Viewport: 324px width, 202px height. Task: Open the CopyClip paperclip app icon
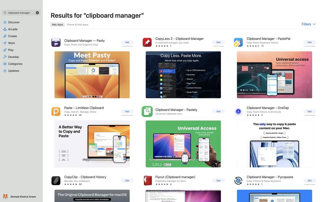pyautogui.click(x=56, y=181)
